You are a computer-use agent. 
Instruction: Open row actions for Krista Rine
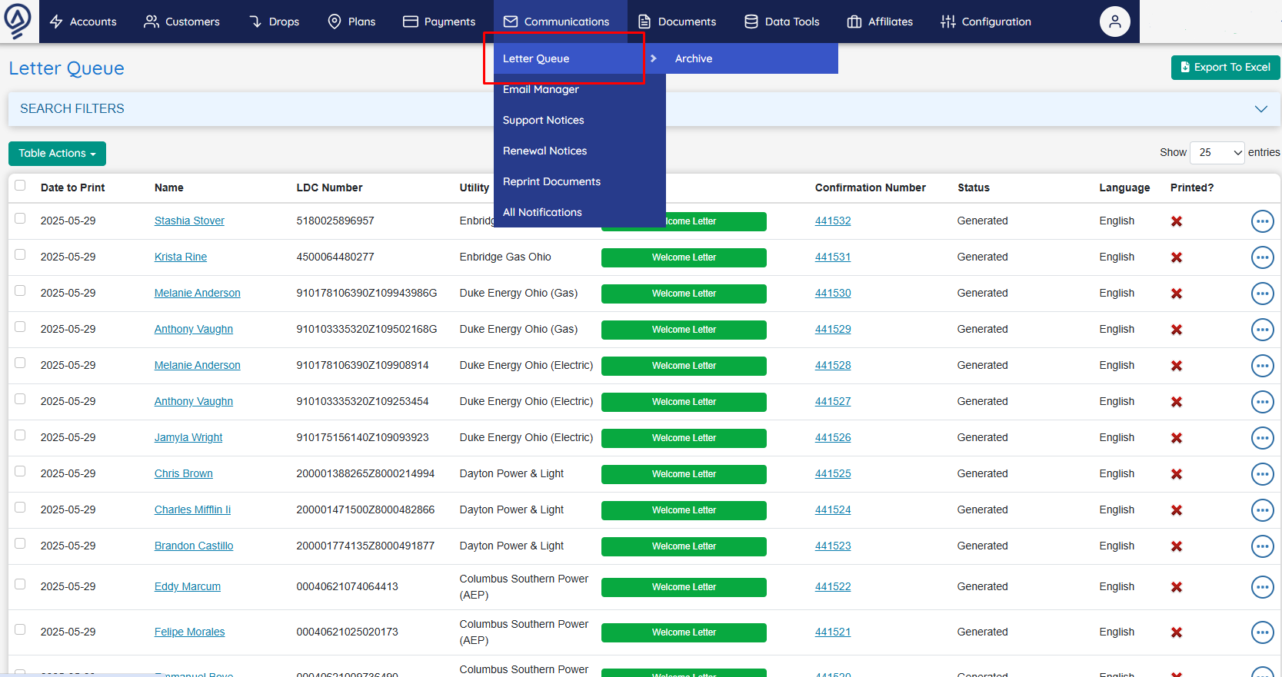pyautogui.click(x=1262, y=257)
